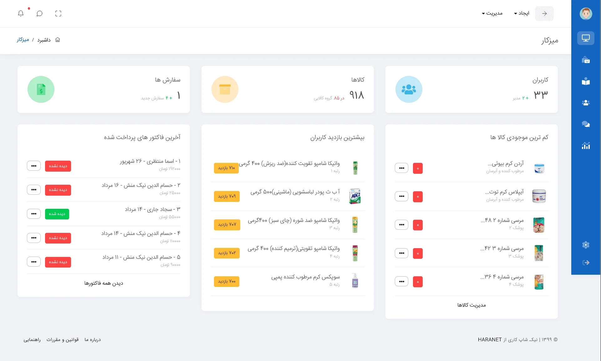Open options menu for اسما منتظری invoice
This screenshot has height=361, width=601.
coord(34,166)
